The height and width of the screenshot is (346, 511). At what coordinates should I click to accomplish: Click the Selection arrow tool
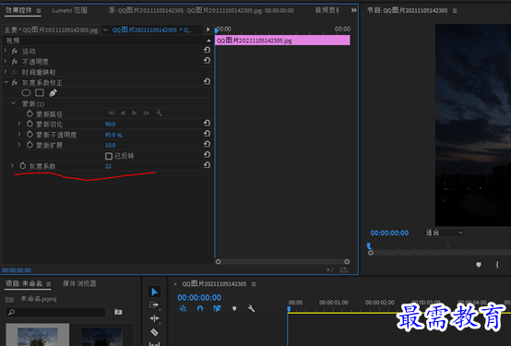coord(154,292)
